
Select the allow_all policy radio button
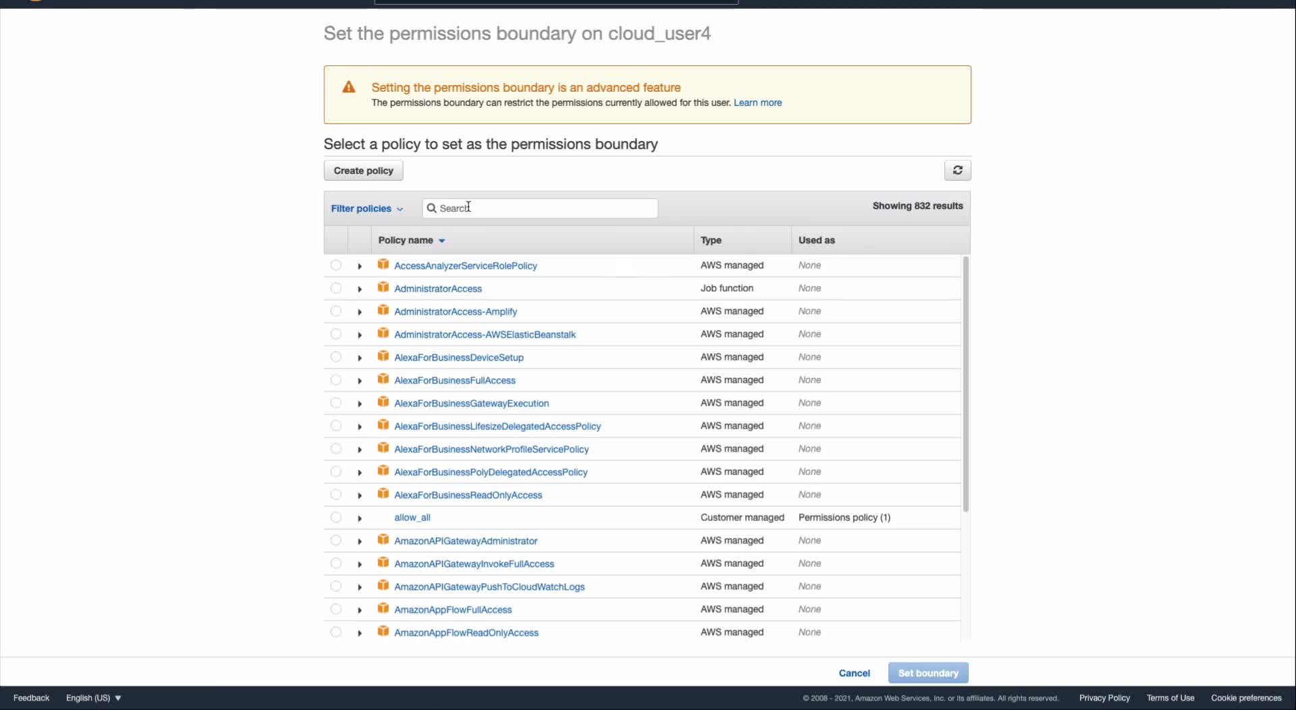point(335,518)
